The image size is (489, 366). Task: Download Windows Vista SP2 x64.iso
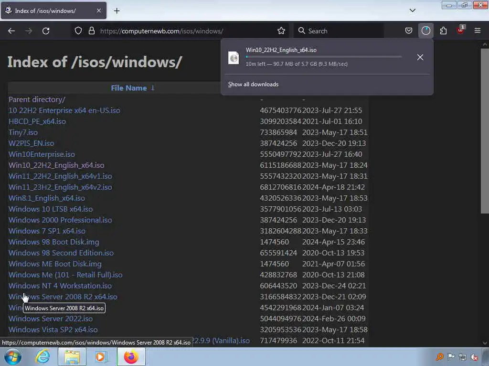point(53,330)
